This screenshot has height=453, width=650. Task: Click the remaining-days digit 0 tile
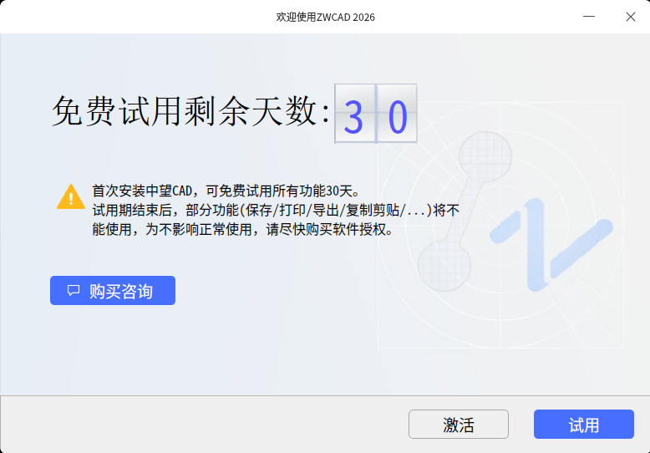click(x=397, y=114)
